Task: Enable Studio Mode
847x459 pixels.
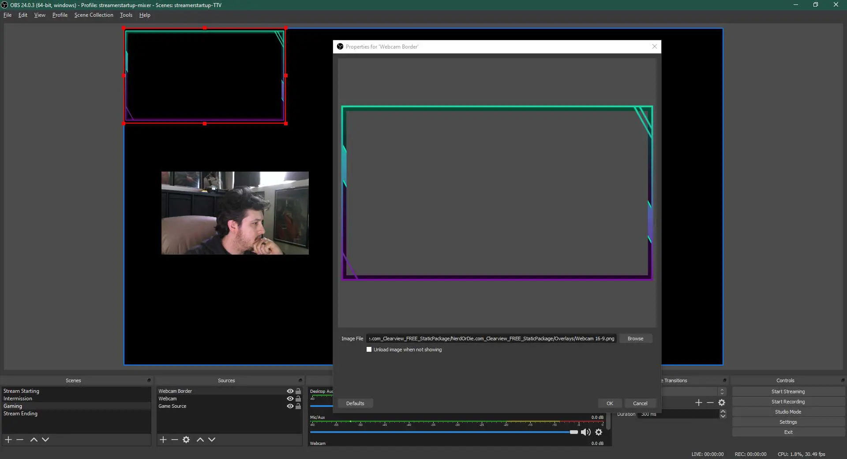Action: coord(788,412)
